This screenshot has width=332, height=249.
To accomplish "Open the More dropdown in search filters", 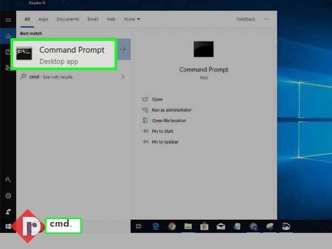I will coord(132,19).
